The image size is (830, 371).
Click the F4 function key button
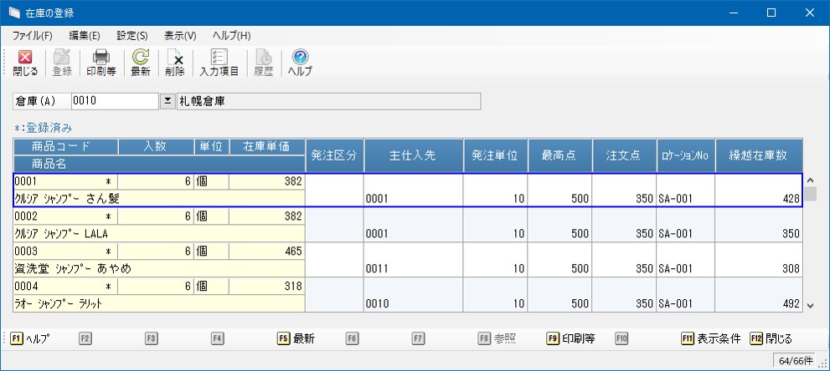click(217, 338)
